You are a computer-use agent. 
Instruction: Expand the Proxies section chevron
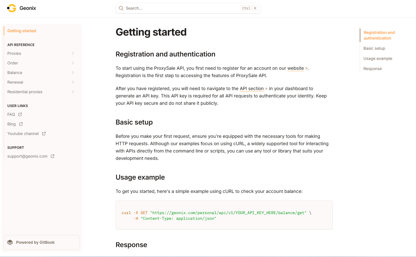73,53
